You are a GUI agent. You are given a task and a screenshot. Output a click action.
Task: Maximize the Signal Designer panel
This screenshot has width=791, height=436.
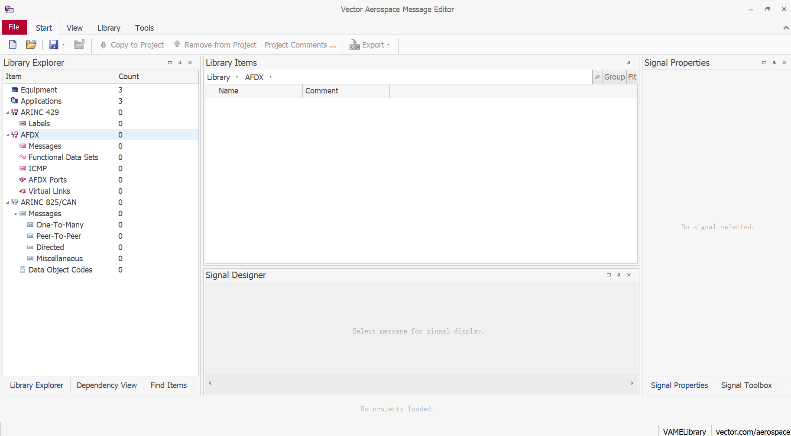point(609,275)
